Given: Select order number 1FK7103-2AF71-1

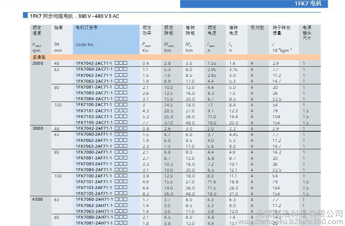Looking at the screenshot, I should click(94, 188).
